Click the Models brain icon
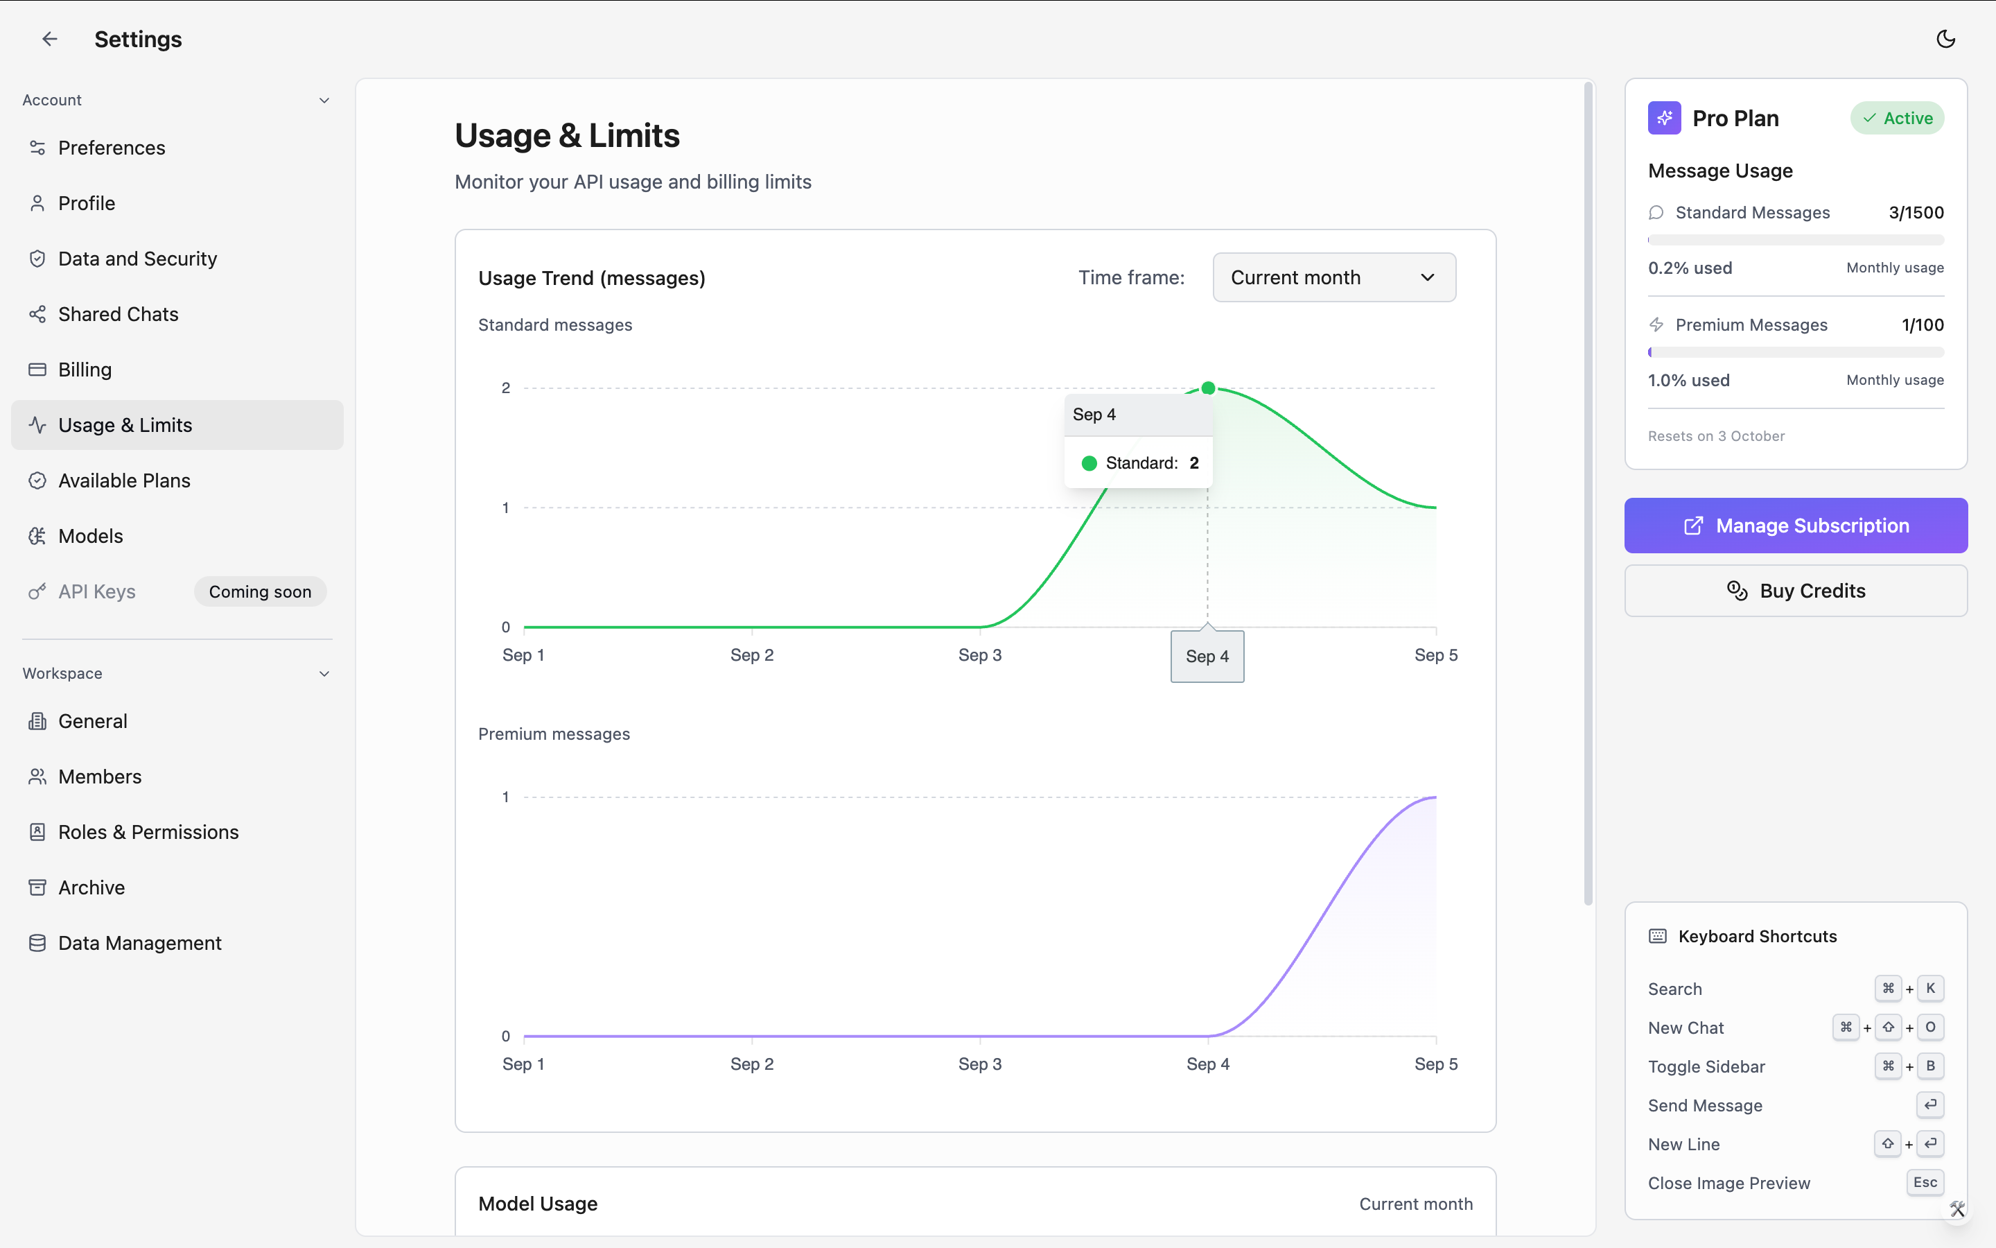 click(37, 536)
